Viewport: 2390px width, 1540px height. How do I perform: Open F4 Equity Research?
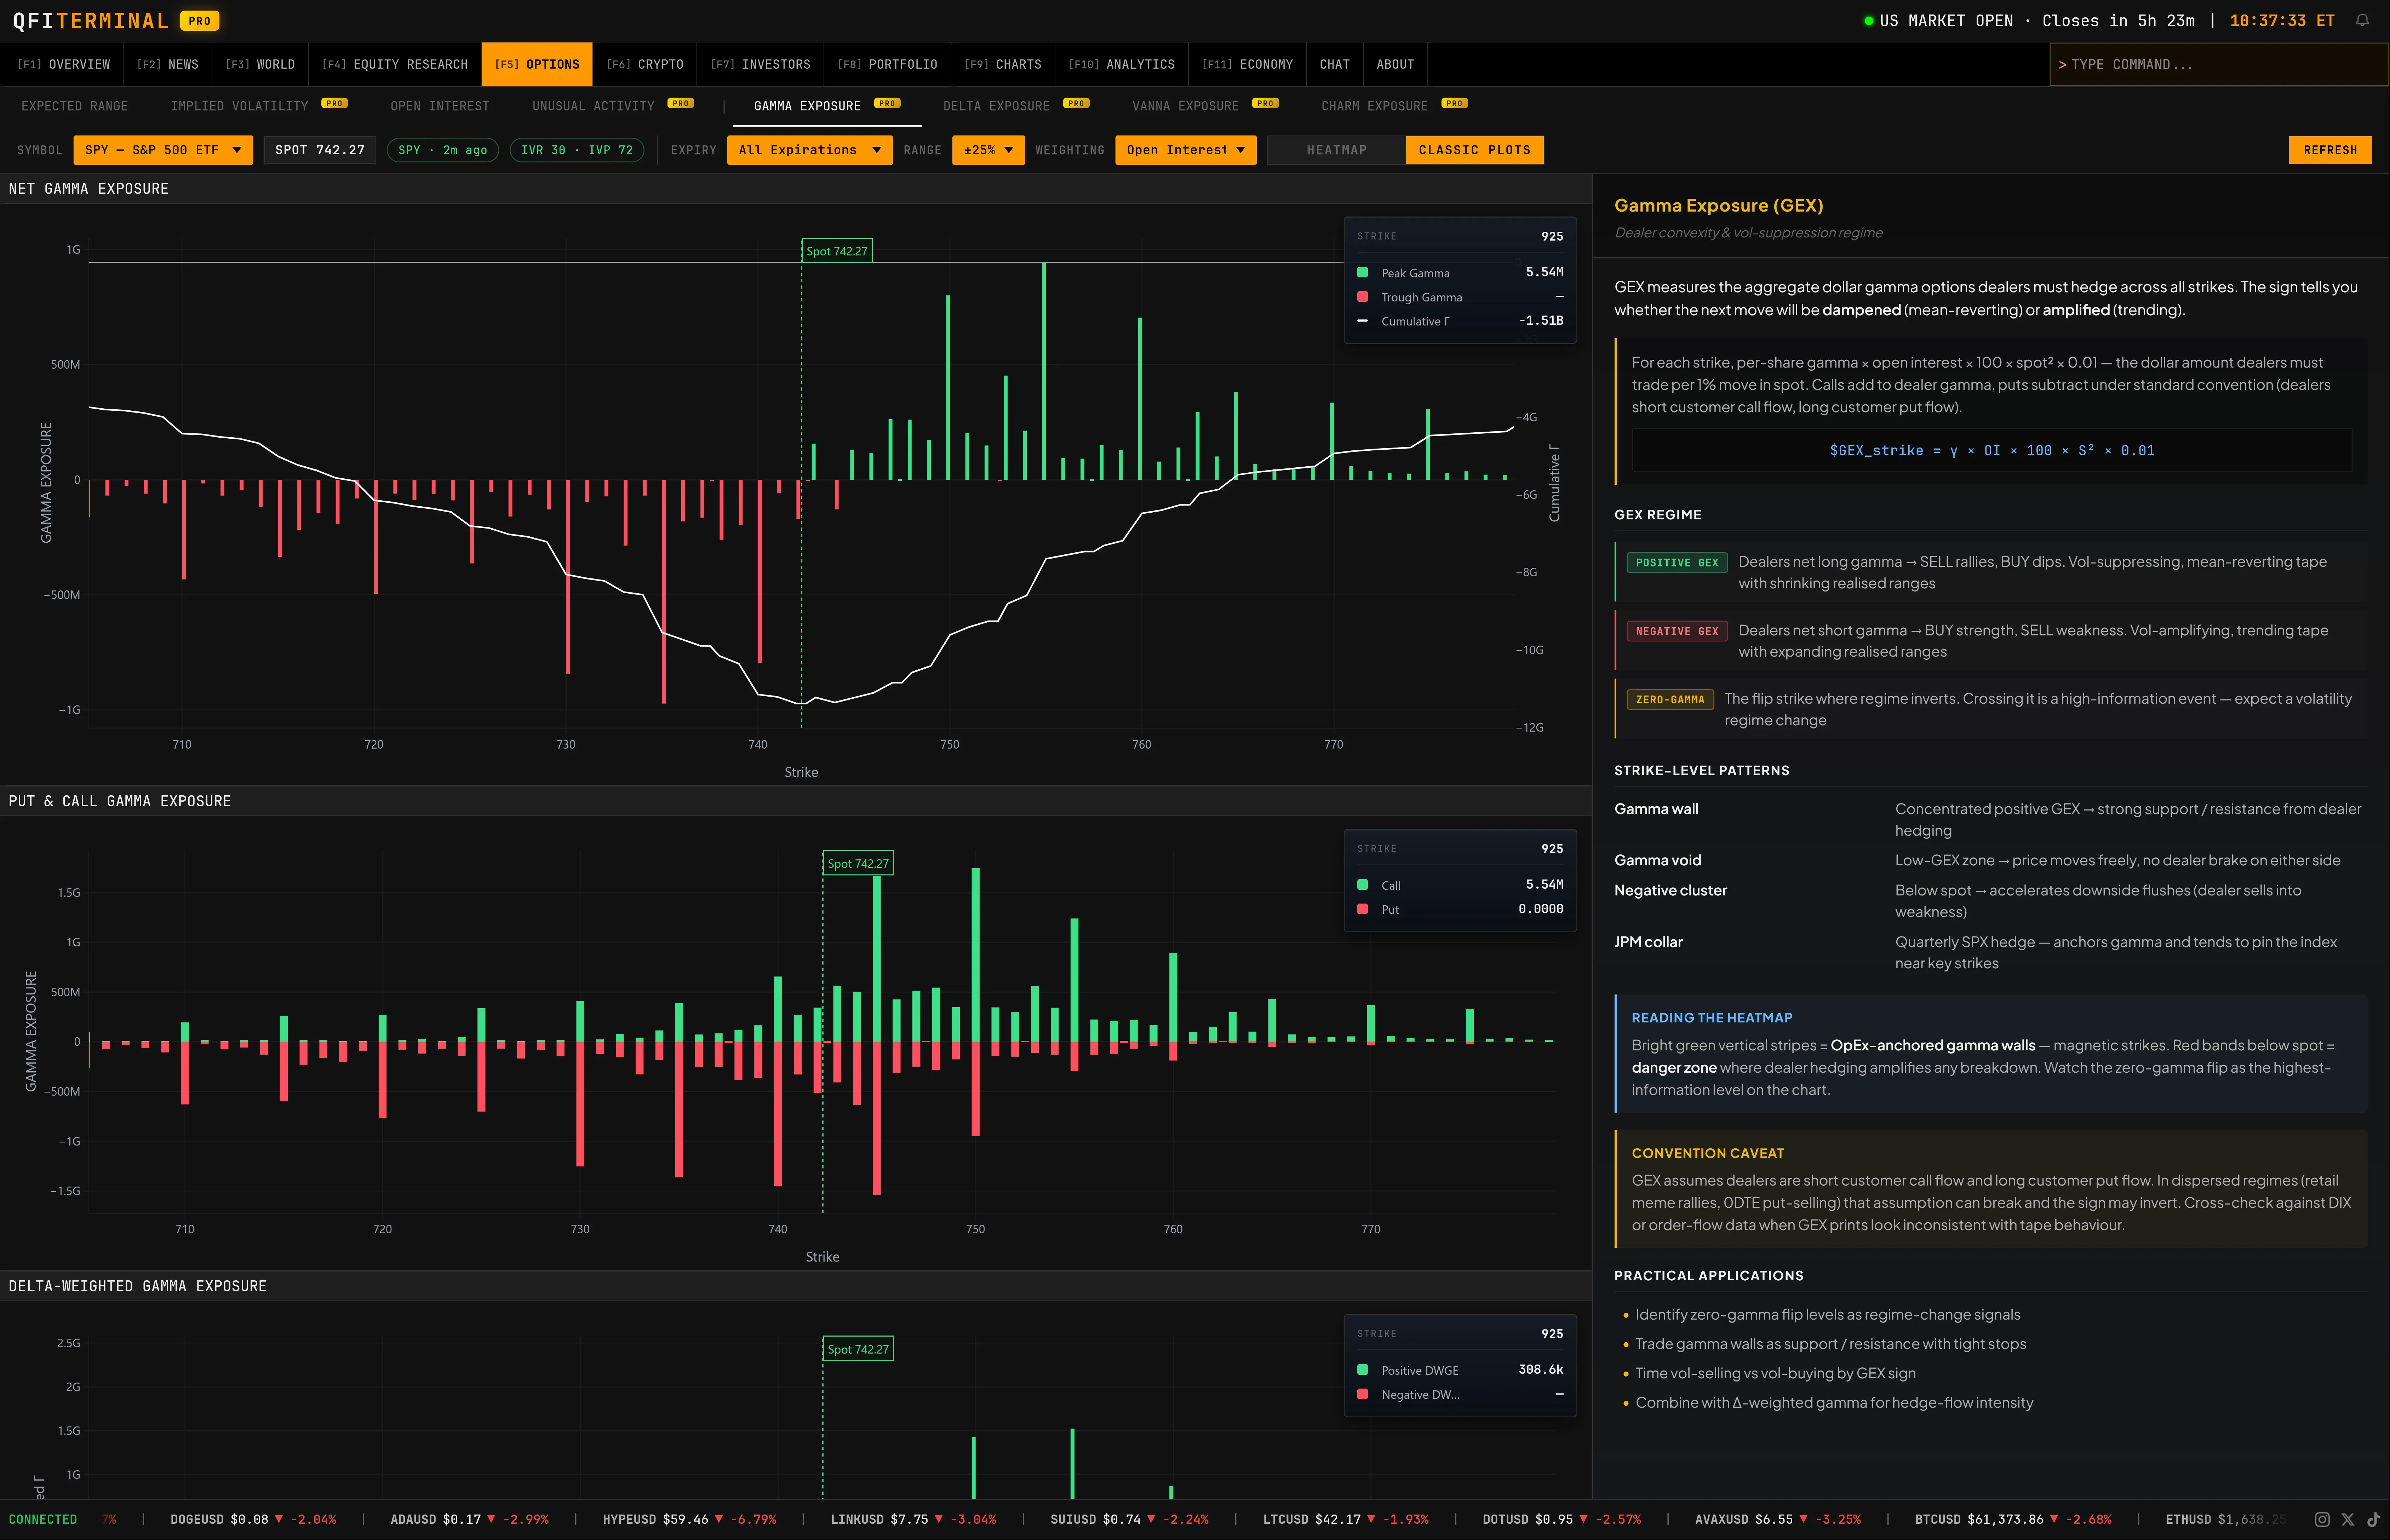[395, 64]
